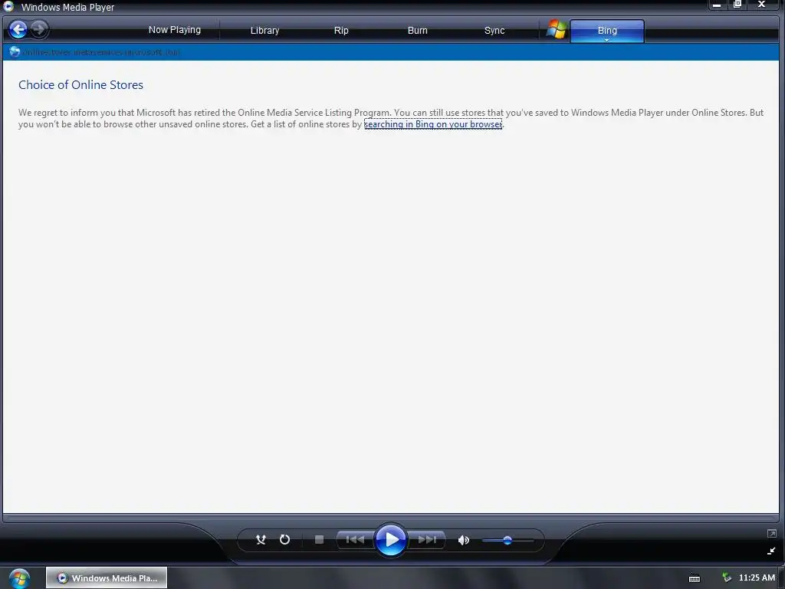
Task: Switch to compact mode icon
Action: (x=771, y=551)
